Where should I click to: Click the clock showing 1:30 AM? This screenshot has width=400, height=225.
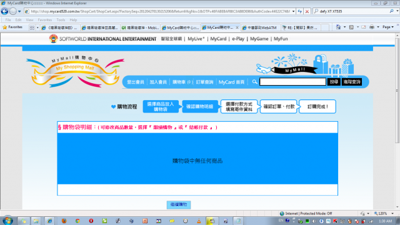point(386,221)
